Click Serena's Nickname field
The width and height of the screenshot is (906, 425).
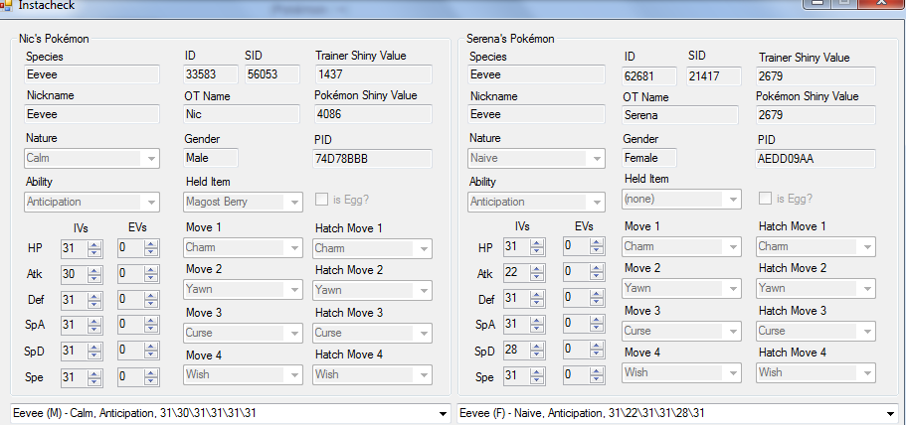click(536, 114)
